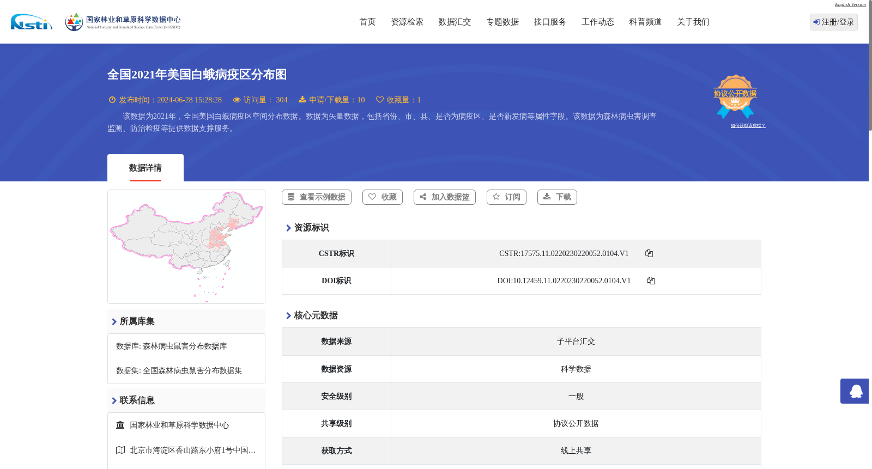Click the 获取方式 row label
The height and width of the screenshot is (469, 872).
pos(336,450)
